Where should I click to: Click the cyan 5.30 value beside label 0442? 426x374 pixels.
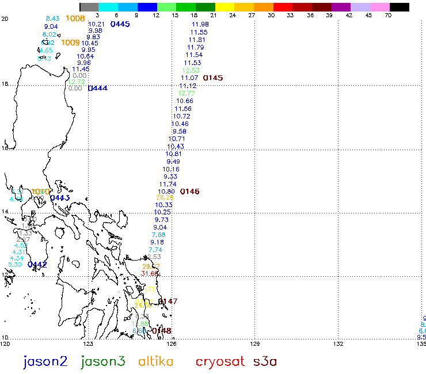14,265
